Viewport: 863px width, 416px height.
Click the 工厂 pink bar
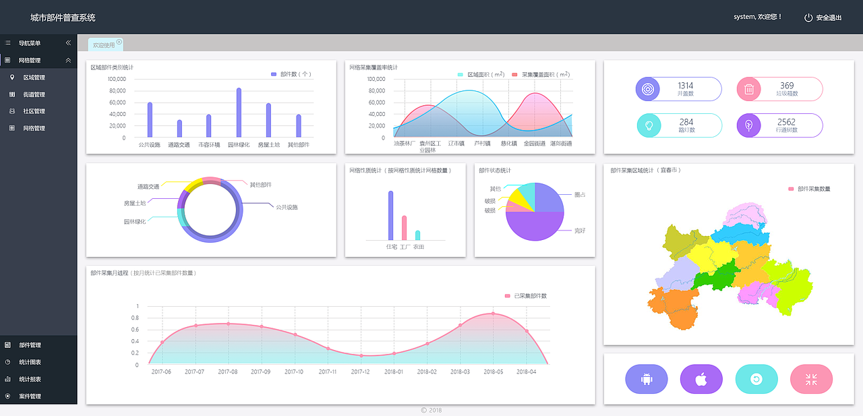click(404, 228)
